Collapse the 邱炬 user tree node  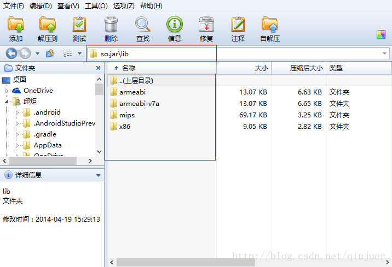point(7,102)
